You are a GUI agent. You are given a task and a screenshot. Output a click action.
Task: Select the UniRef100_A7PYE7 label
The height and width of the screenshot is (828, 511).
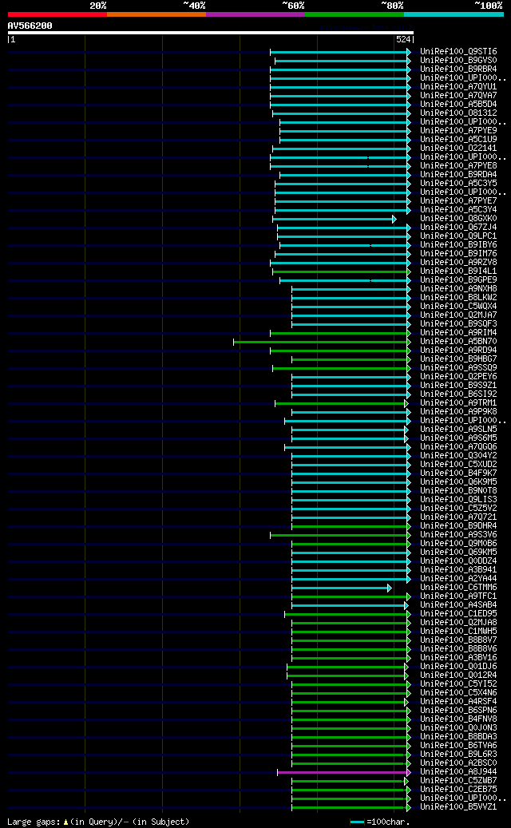[458, 200]
